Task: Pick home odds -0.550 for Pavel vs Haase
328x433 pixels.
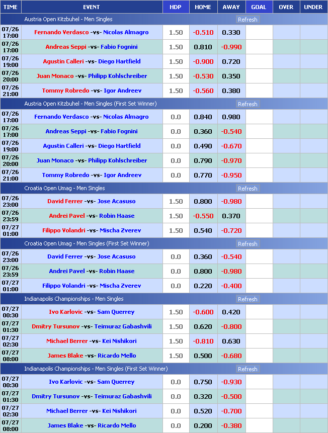Action: pyautogui.click(x=203, y=216)
